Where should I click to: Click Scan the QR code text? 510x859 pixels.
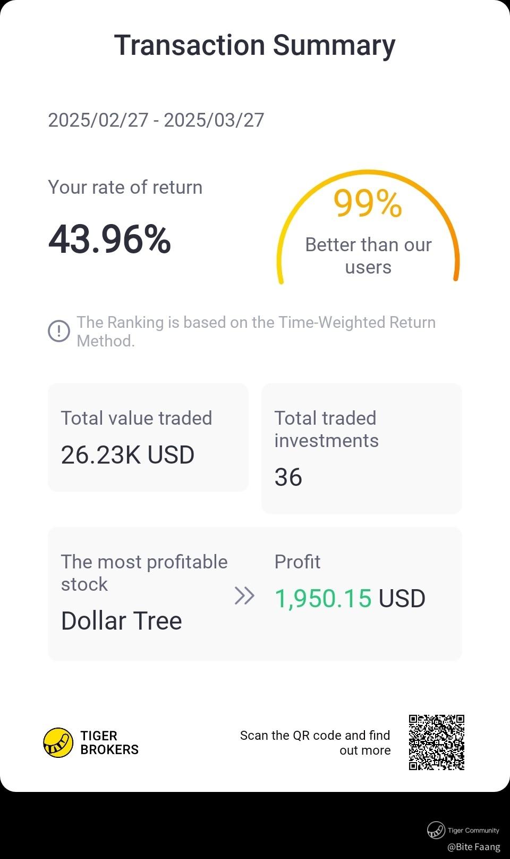click(315, 742)
